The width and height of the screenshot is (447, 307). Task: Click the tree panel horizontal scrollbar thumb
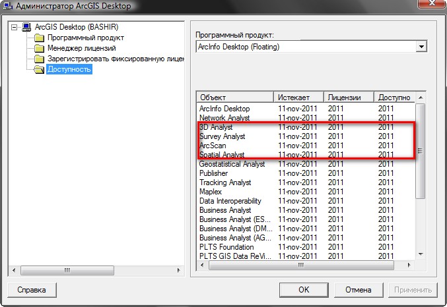pos(67,270)
